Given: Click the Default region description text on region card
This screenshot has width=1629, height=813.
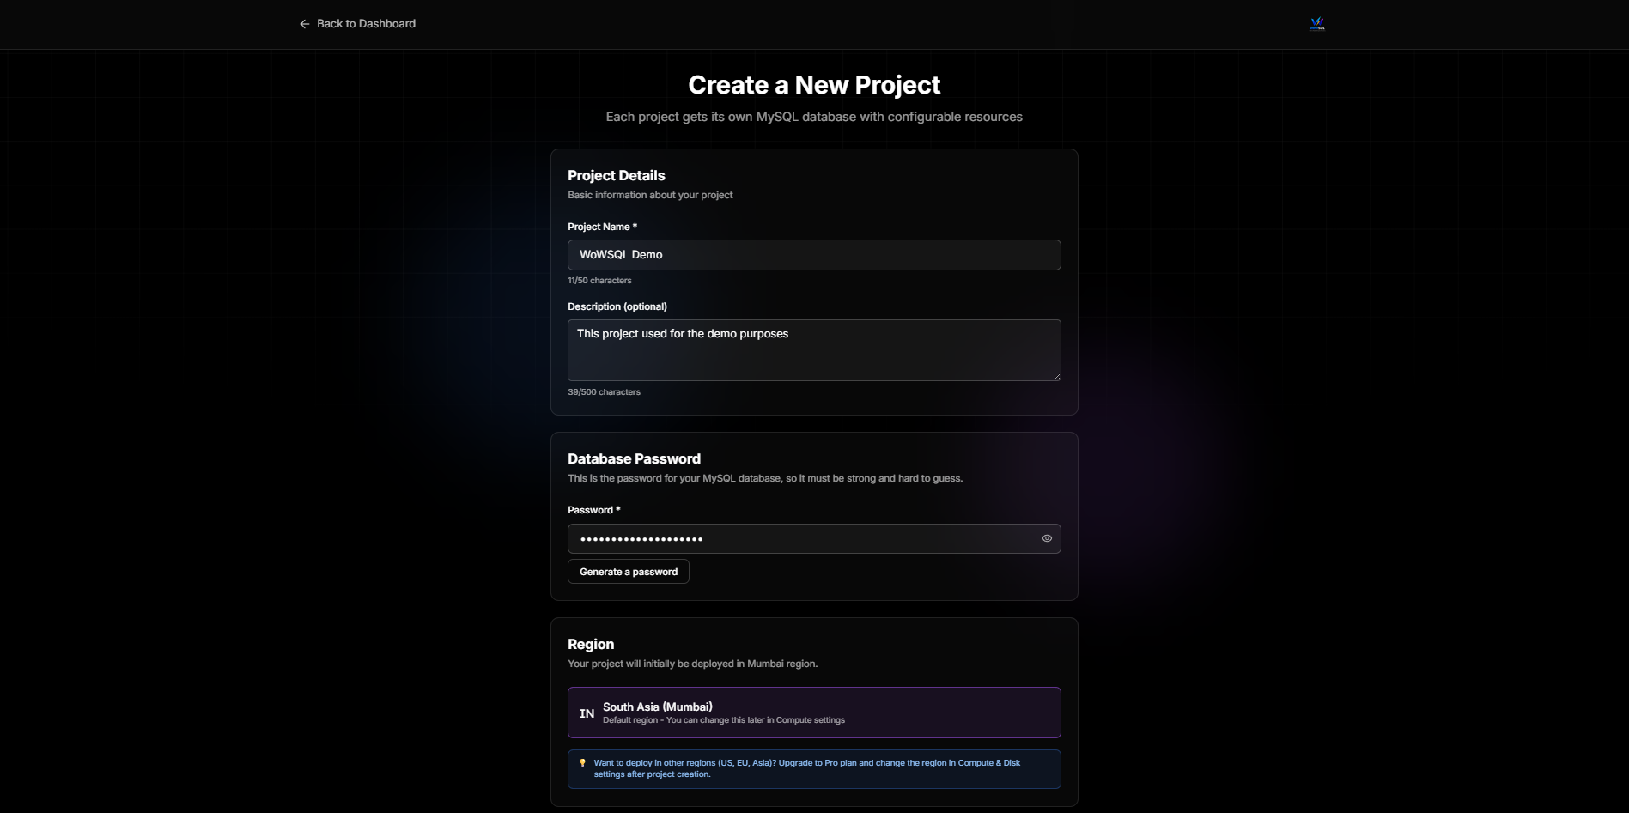Looking at the screenshot, I should [723, 720].
